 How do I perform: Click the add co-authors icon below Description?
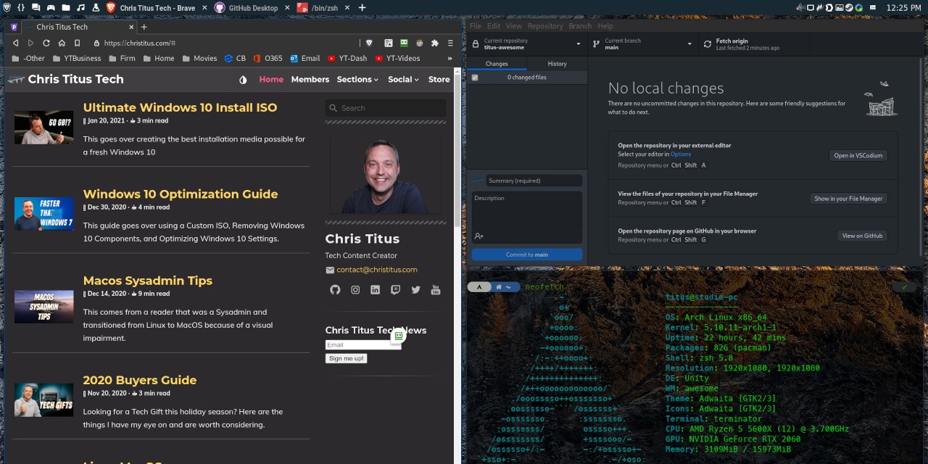click(x=478, y=236)
